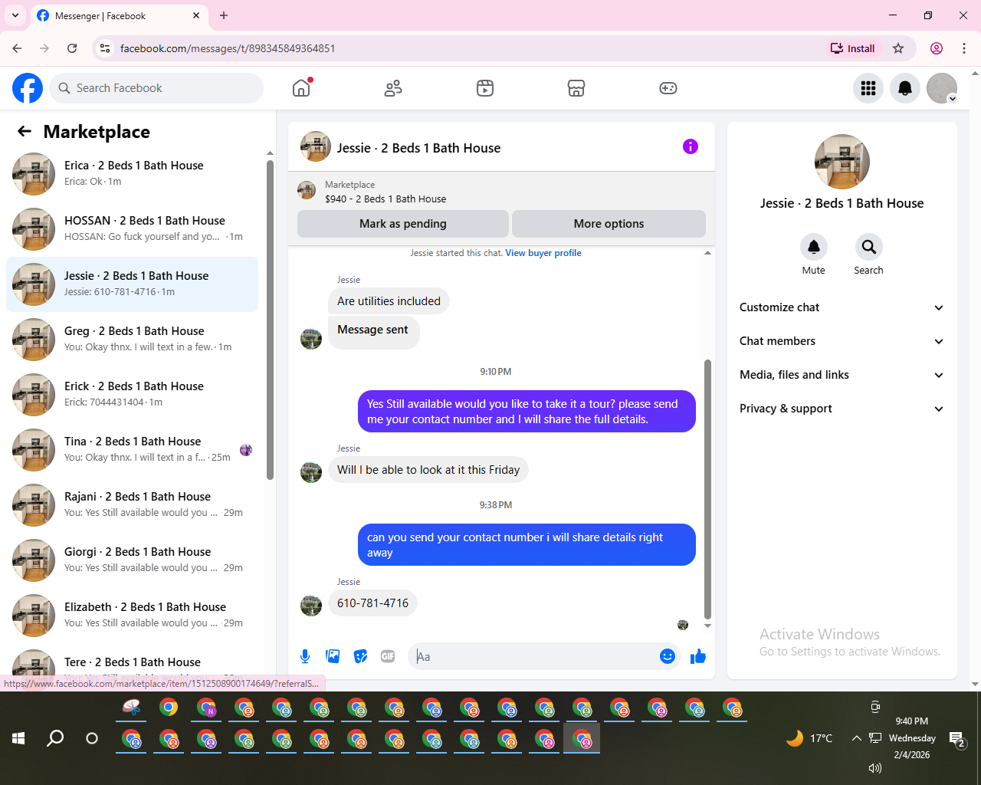Open the tab search dropdown arrow
Image resolution: width=981 pixels, height=785 pixels.
click(x=15, y=15)
